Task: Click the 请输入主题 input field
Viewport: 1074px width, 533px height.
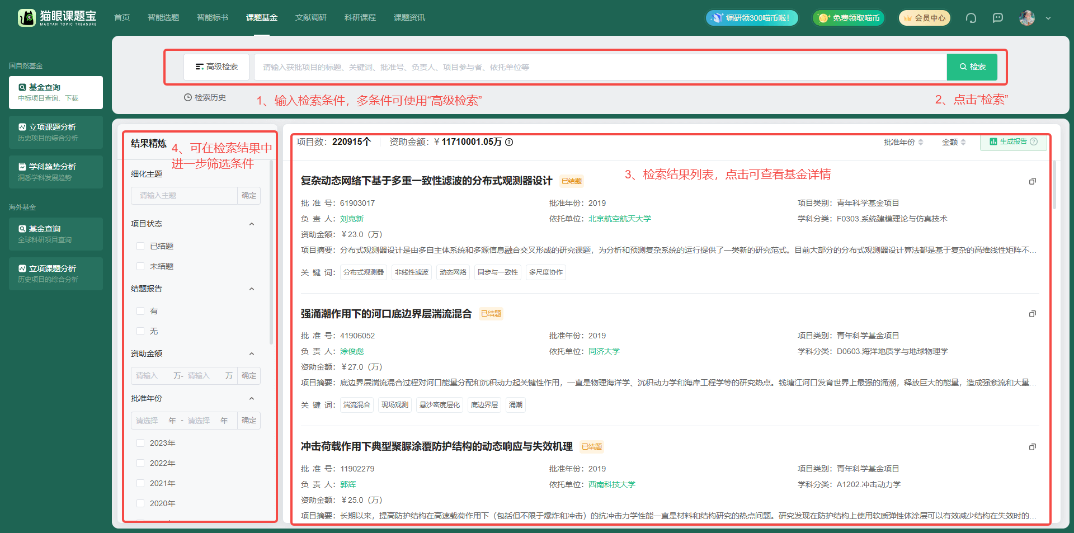Action: (185, 195)
